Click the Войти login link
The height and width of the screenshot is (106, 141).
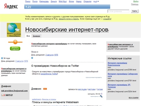tap(136, 1)
